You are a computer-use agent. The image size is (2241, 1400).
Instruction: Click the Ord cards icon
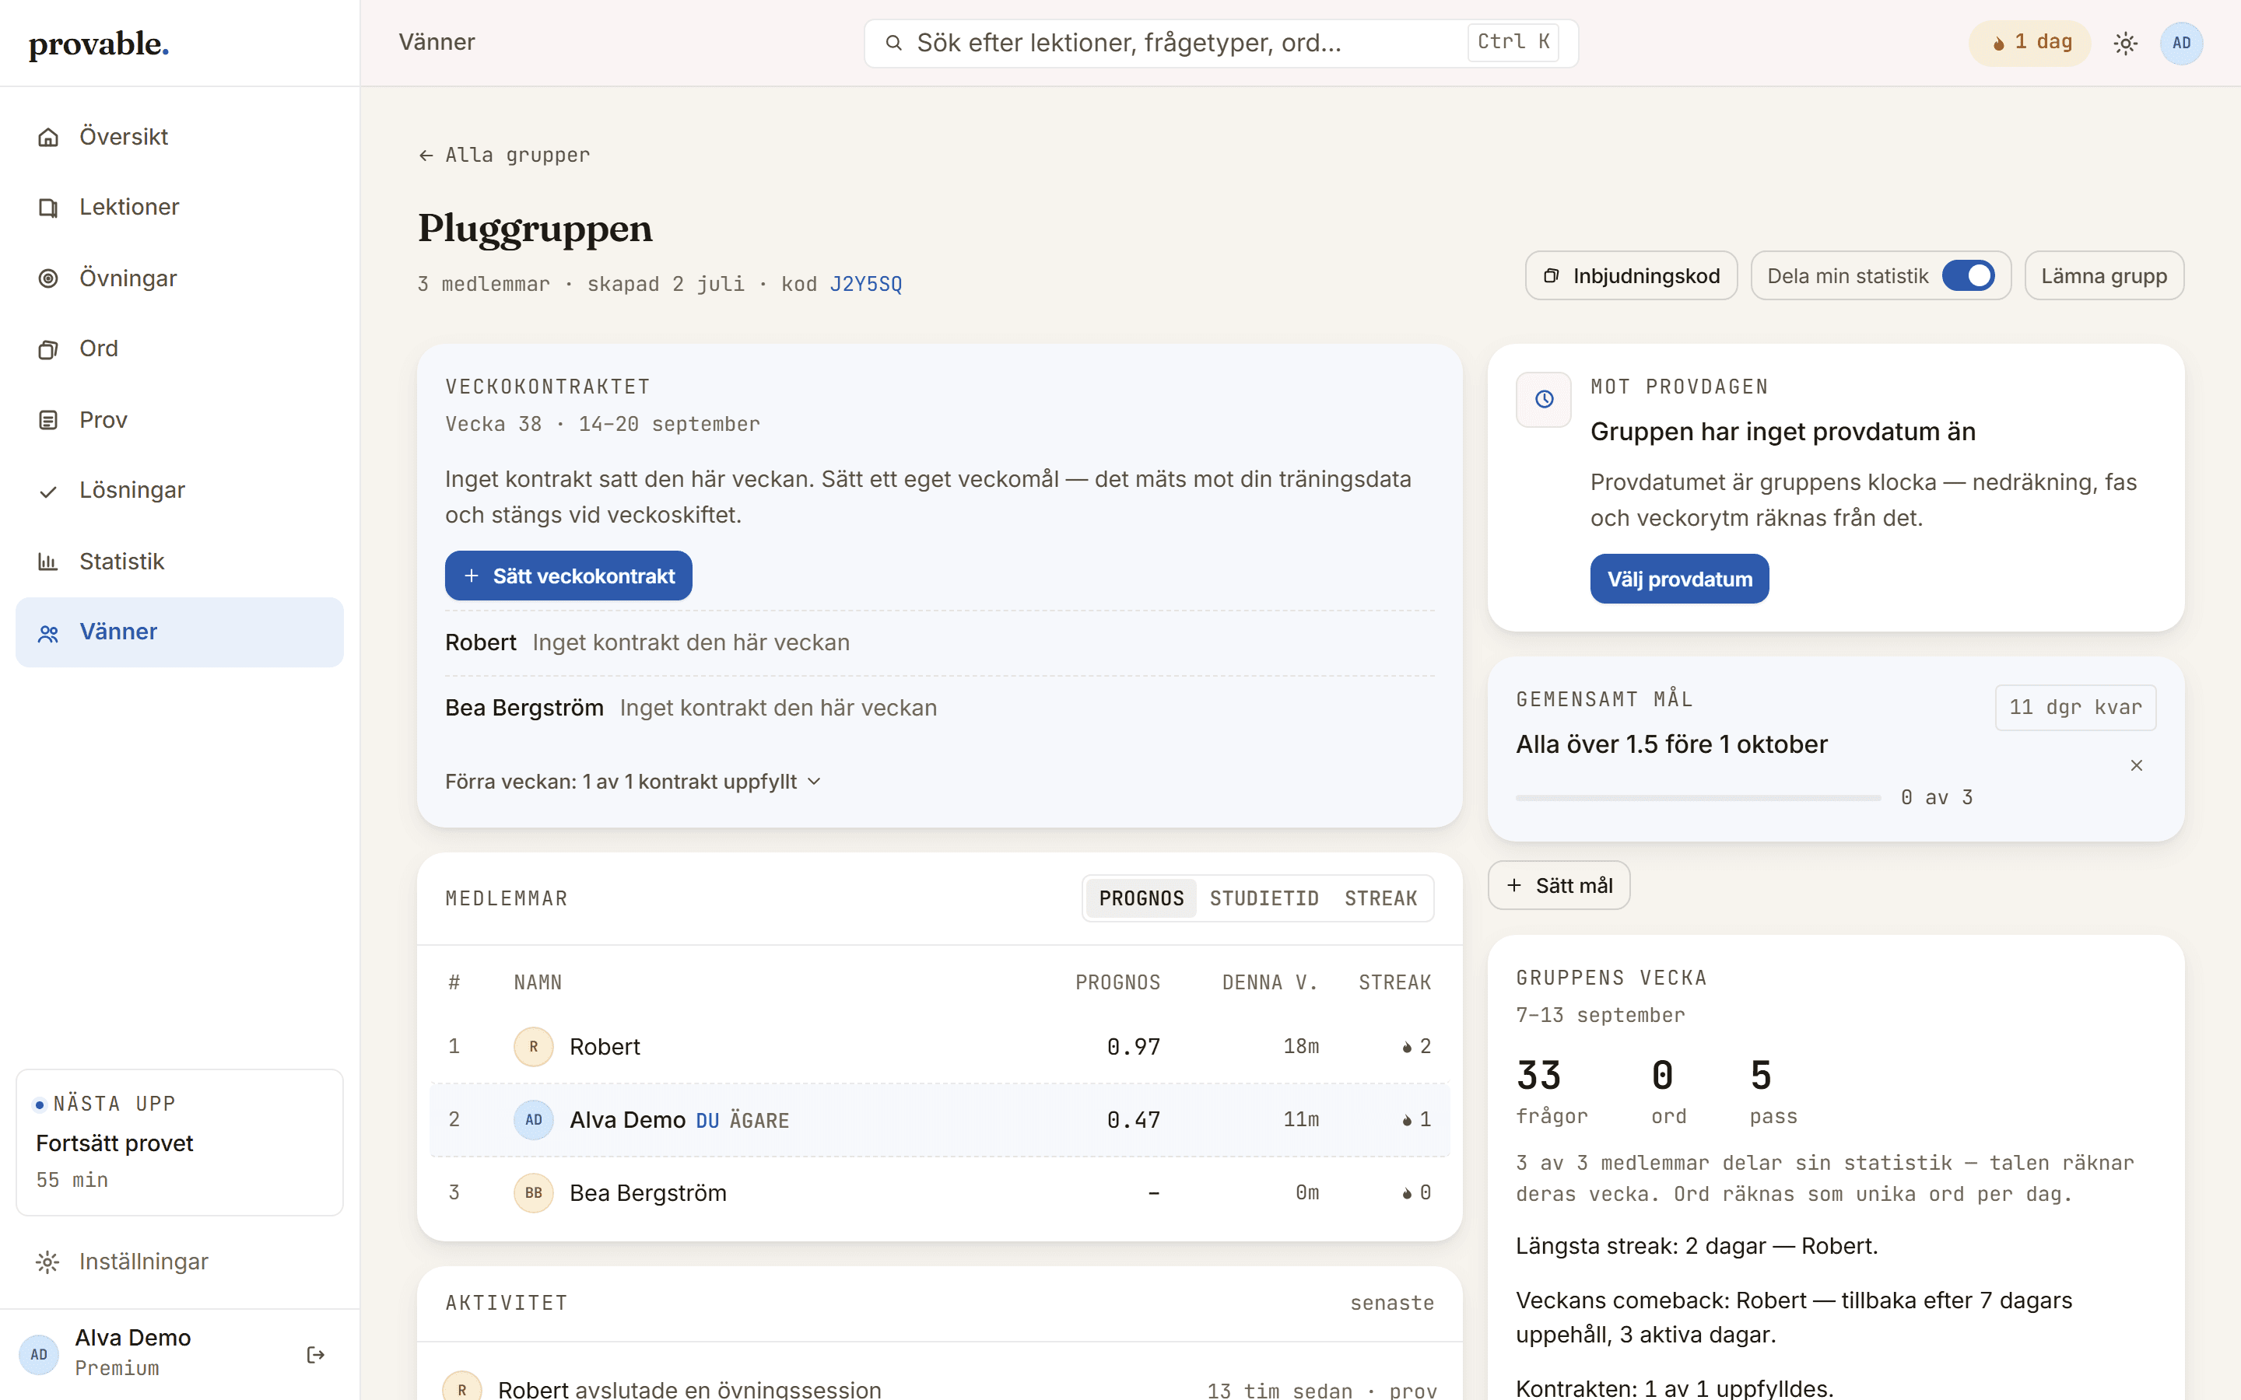tap(48, 349)
